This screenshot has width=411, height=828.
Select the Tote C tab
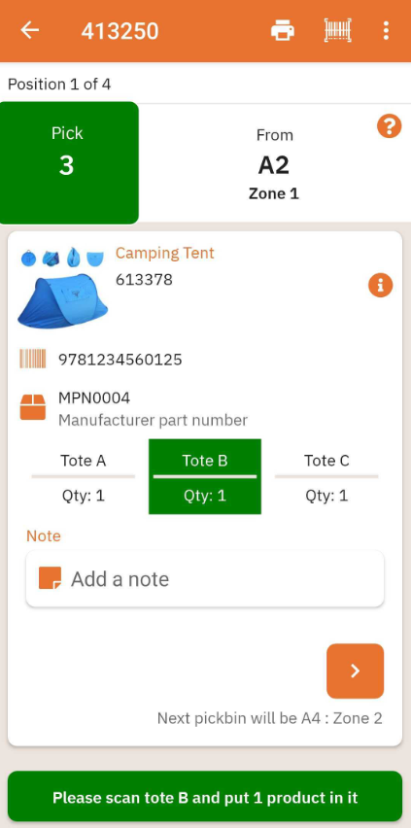pos(326,476)
